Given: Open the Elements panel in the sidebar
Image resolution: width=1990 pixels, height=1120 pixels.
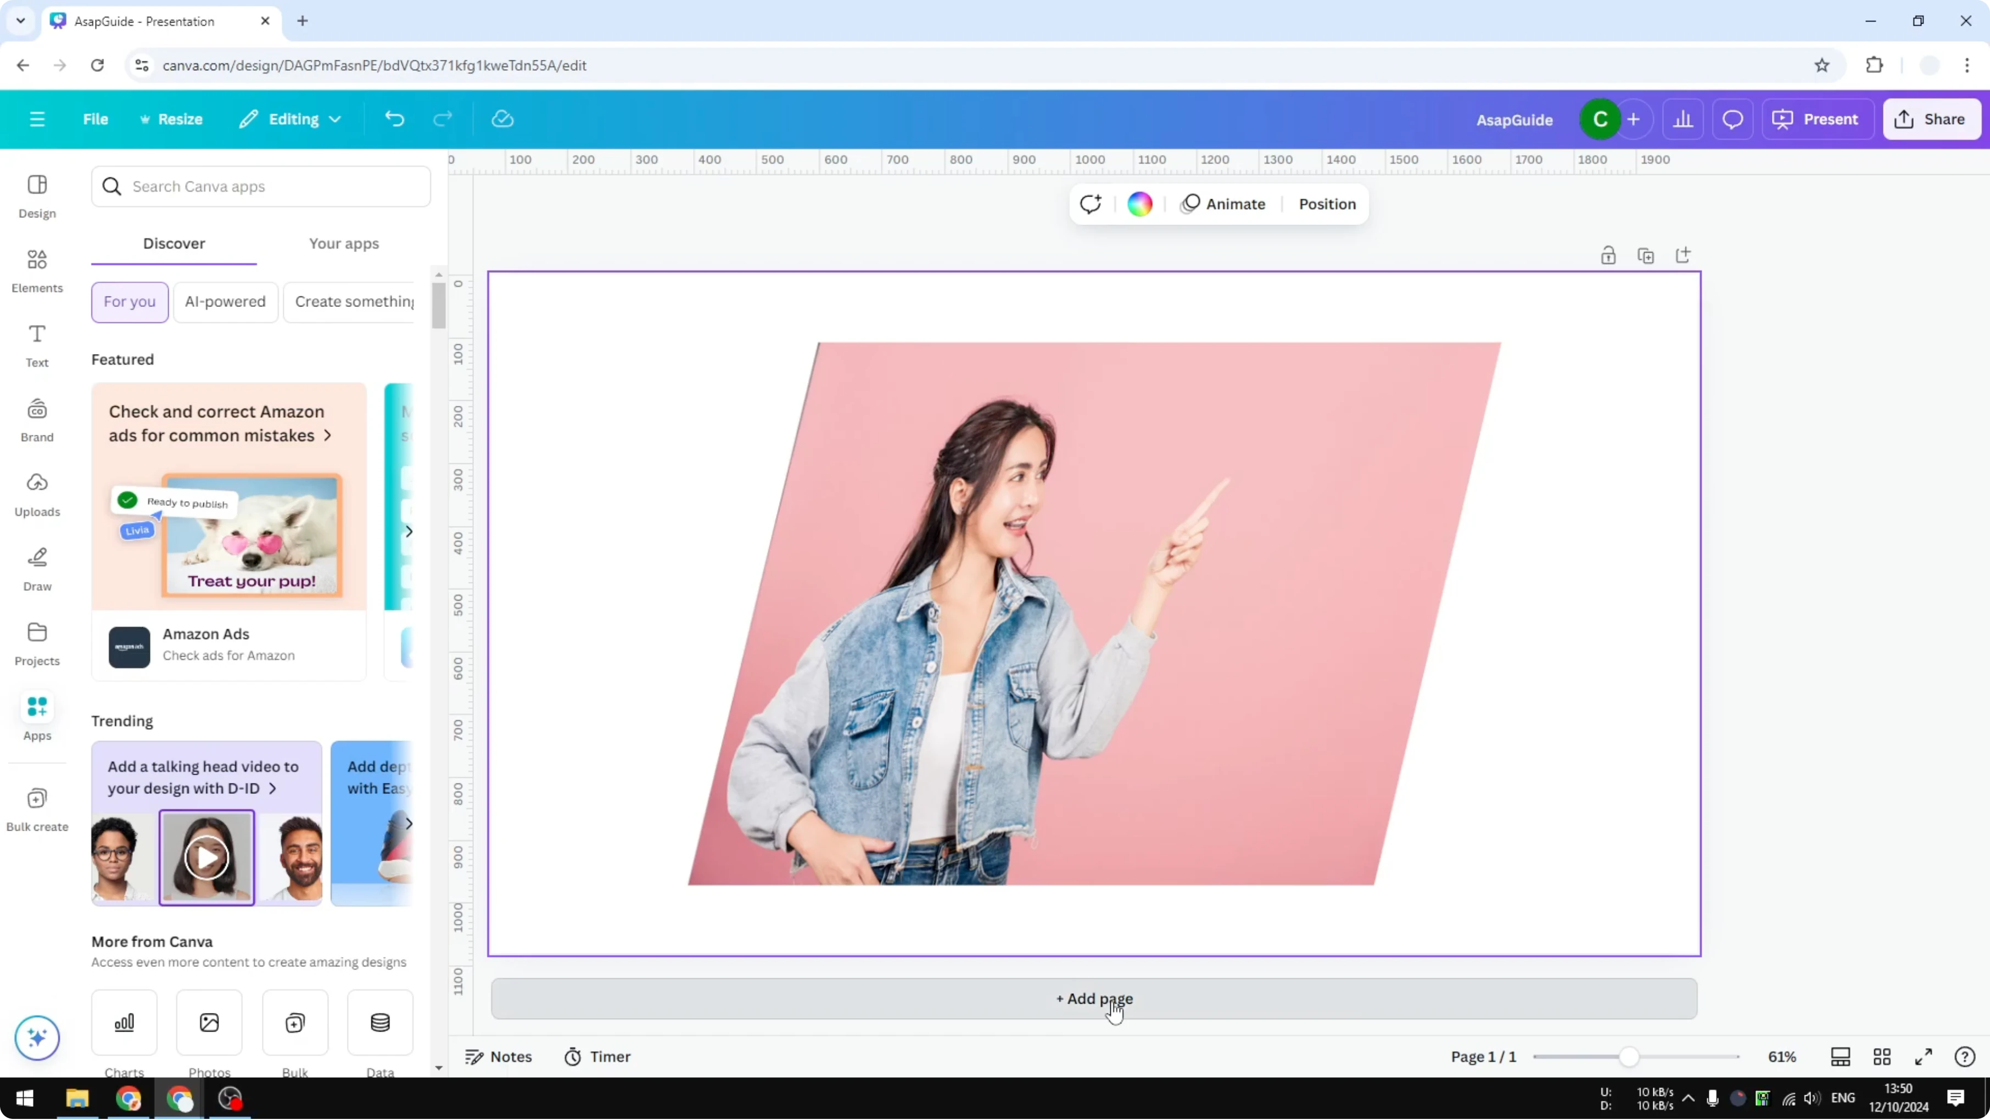Looking at the screenshot, I should point(36,270).
